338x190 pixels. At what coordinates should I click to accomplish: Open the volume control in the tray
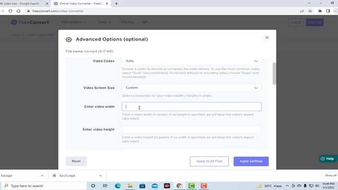(317, 186)
